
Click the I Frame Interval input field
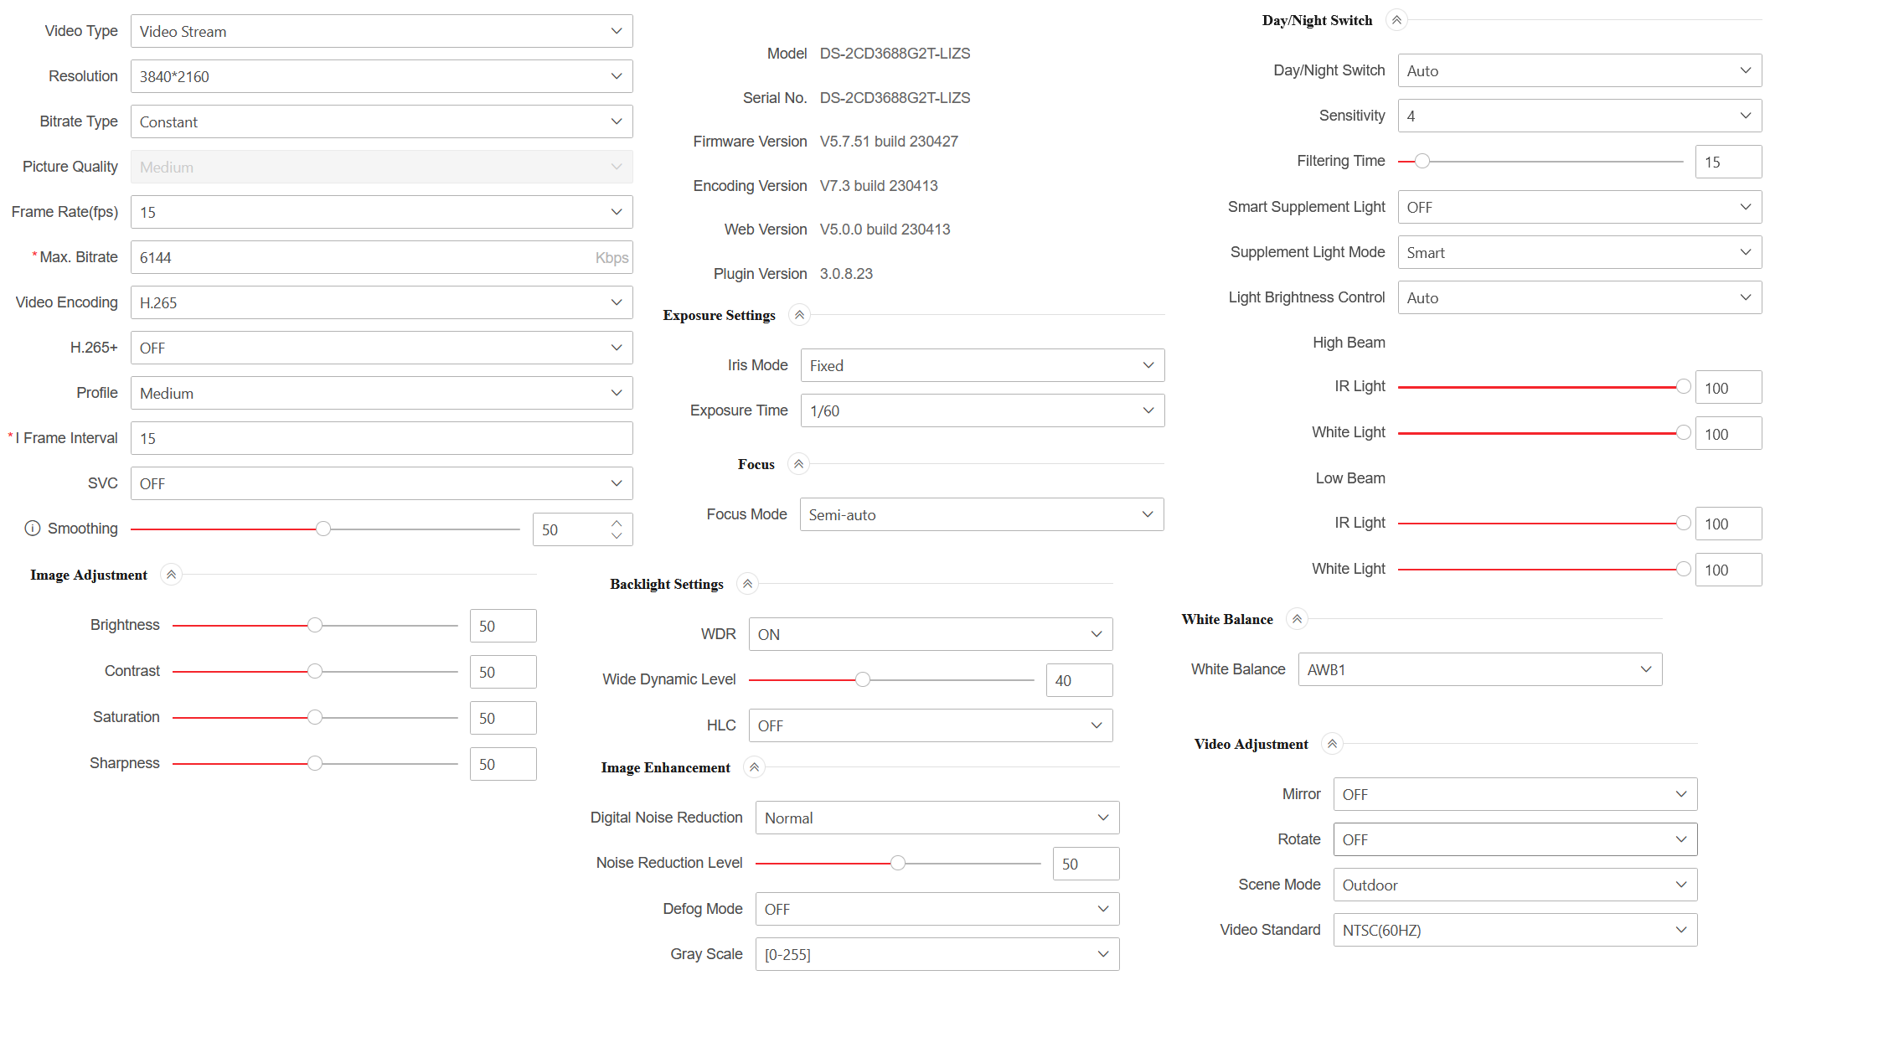pyautogui.click(x=381, y=439)
